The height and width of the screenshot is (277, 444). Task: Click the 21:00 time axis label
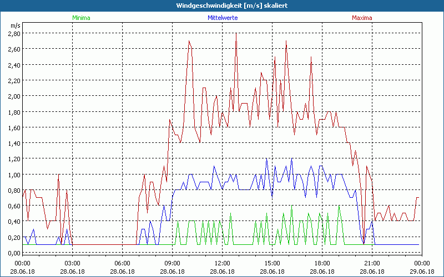click(x=372, y=263)
